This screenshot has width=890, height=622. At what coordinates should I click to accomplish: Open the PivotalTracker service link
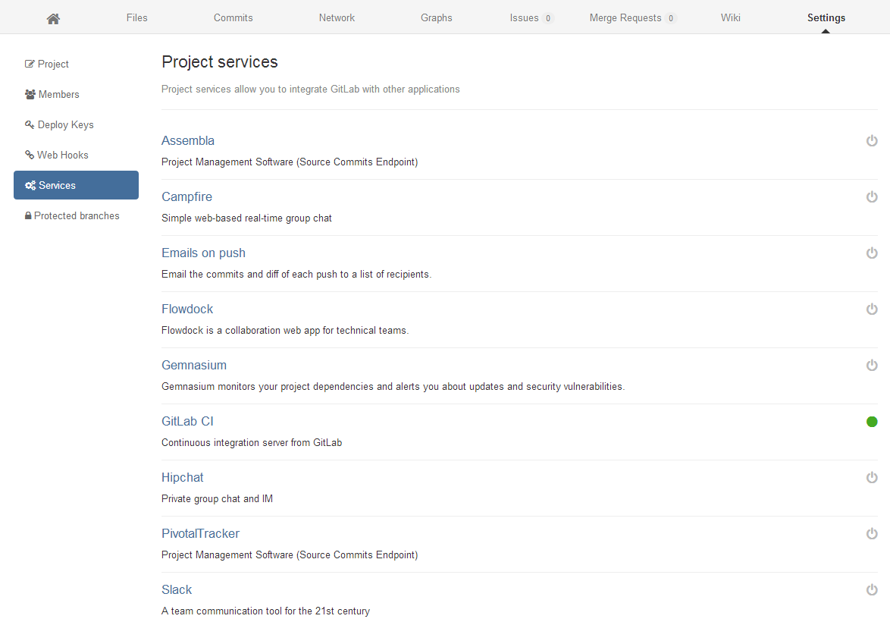click(200, 533)
